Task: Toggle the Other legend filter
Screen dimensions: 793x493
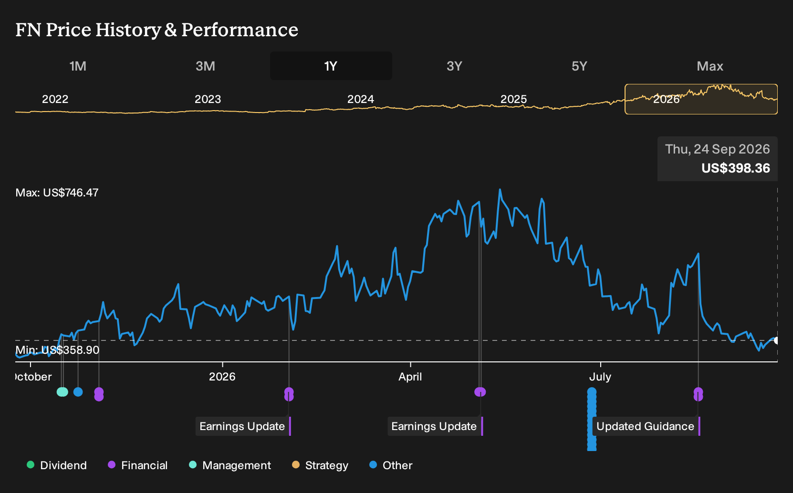Action: (391, 465)
